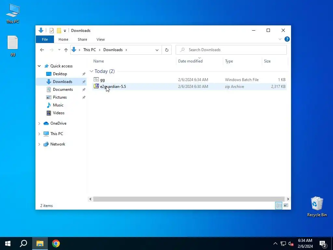
Task: Click the New folder quick access toolbar icon
Action: click(59, 31)
